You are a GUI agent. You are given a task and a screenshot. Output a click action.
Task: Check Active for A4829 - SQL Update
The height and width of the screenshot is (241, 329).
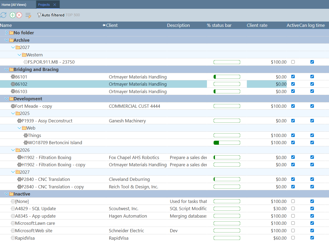coord(293,208)
